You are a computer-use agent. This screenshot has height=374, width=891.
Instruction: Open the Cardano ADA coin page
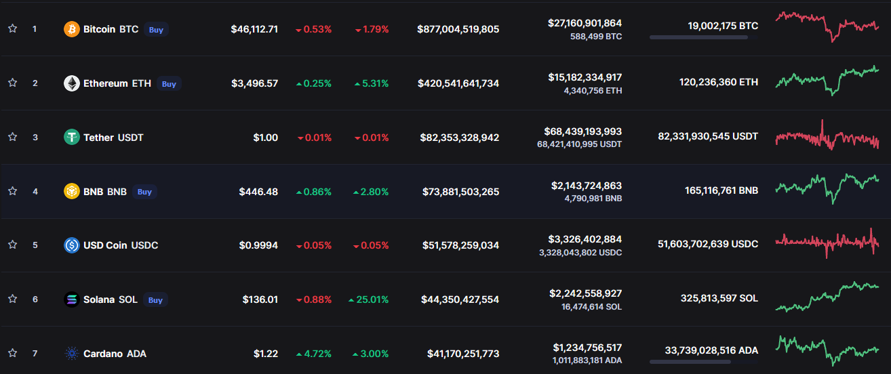115,354
